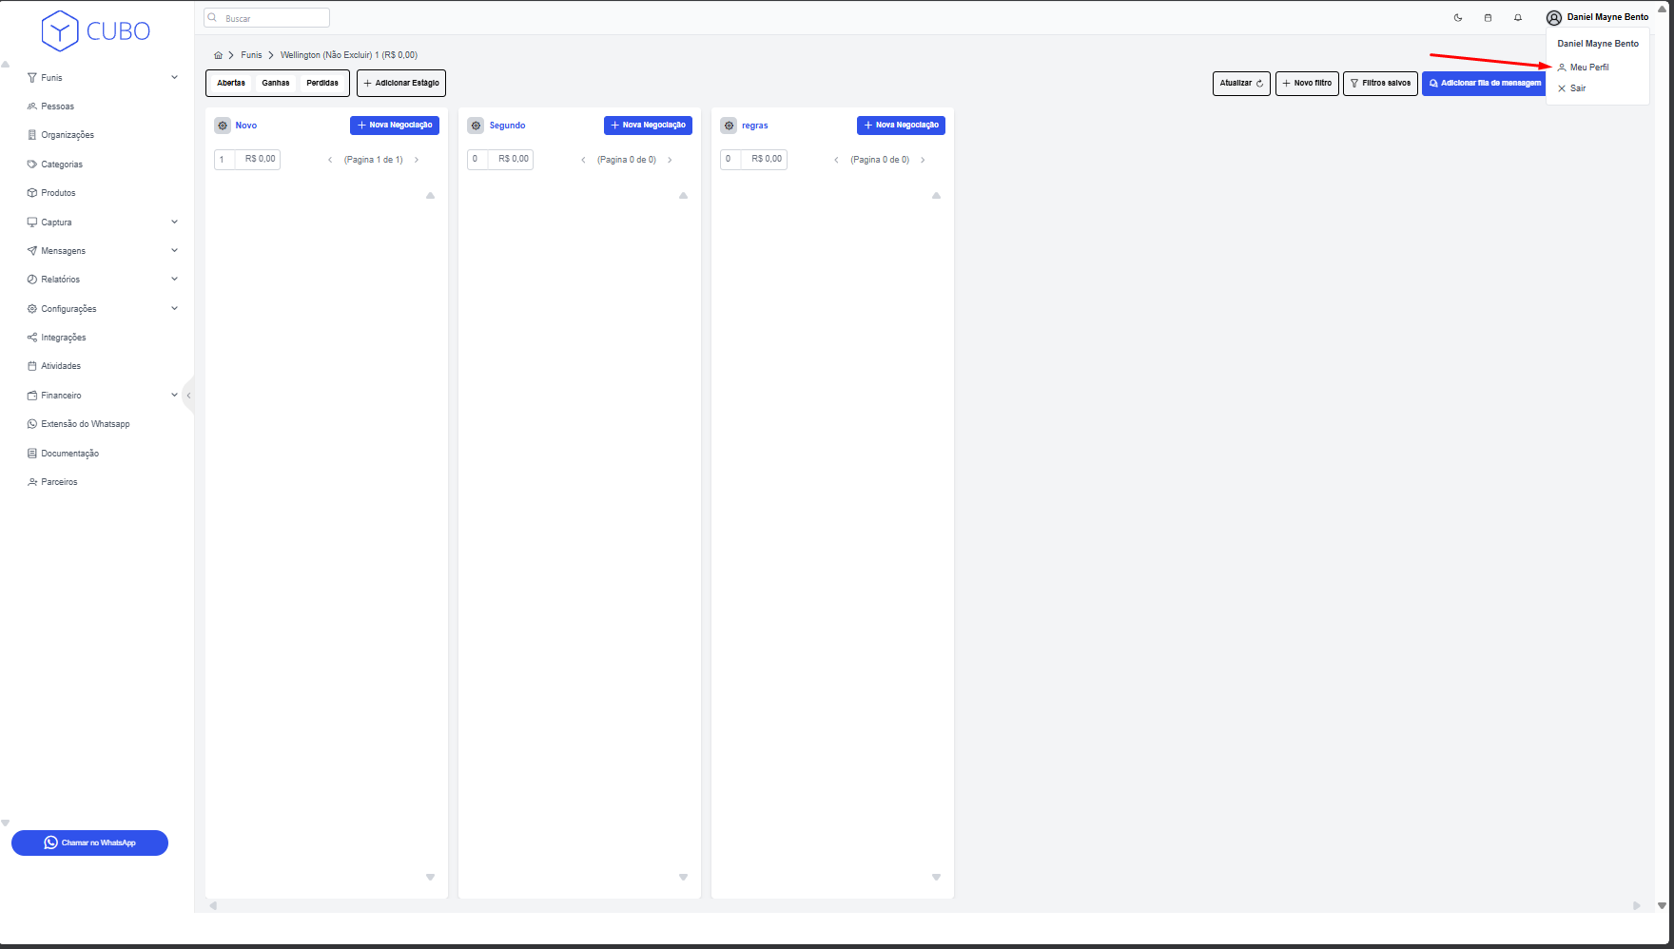The height and width of the screenshot is (949, 1674).
Task: Click the CUBO logo
Action: coord(96,30)
